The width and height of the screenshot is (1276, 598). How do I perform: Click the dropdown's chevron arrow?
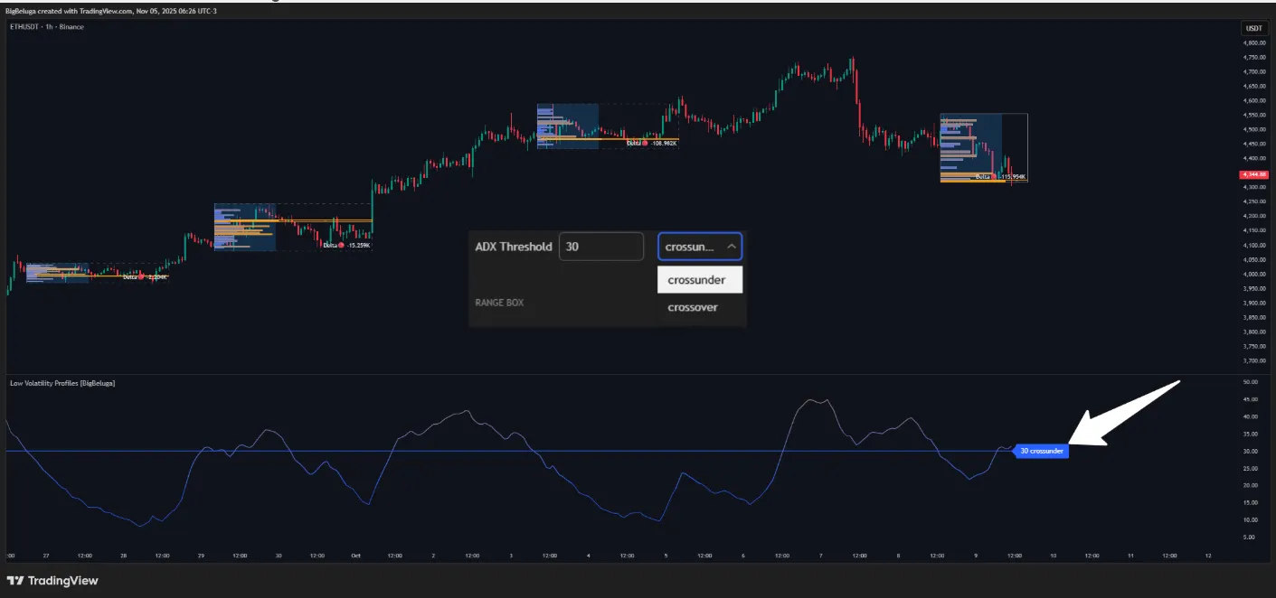pyautogui.click(x=732, y=246)
